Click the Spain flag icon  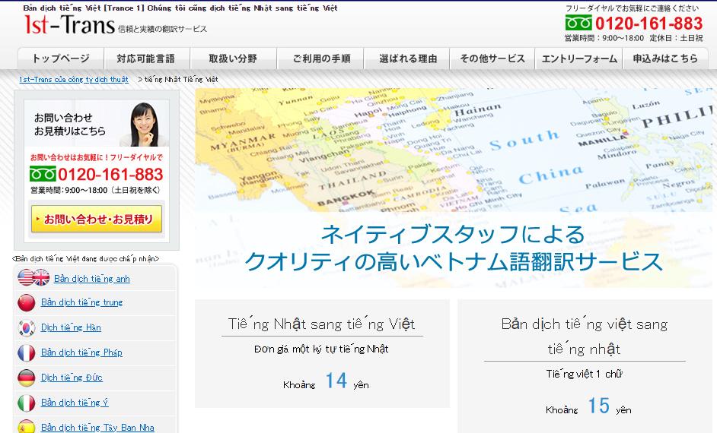point(27,427)
